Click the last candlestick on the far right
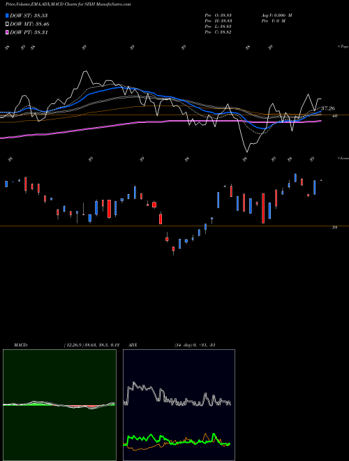 tap(321, 180)
